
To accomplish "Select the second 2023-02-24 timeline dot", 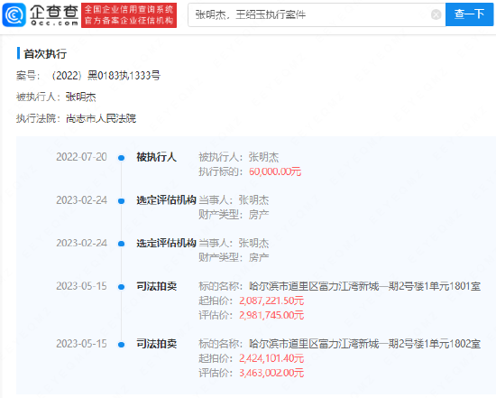I will coord(121,244).
